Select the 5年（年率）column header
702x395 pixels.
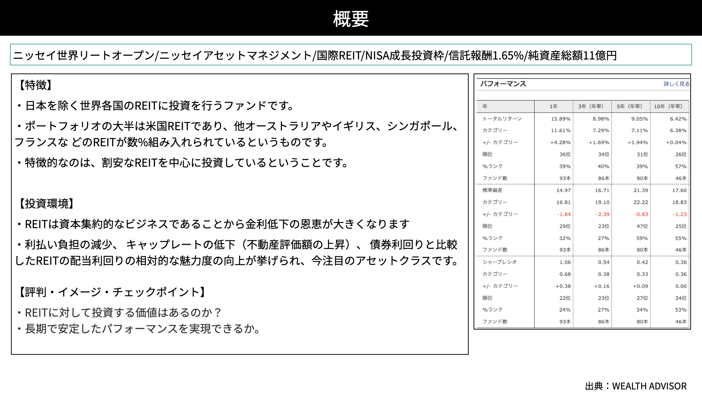click(630, 106)
